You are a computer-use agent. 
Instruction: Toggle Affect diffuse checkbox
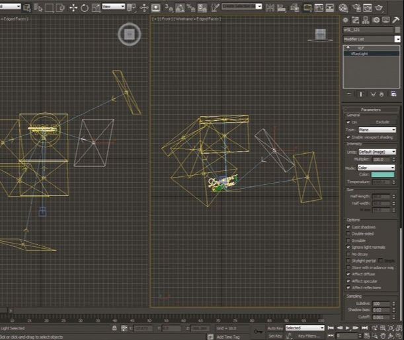[x=348, y=274]
